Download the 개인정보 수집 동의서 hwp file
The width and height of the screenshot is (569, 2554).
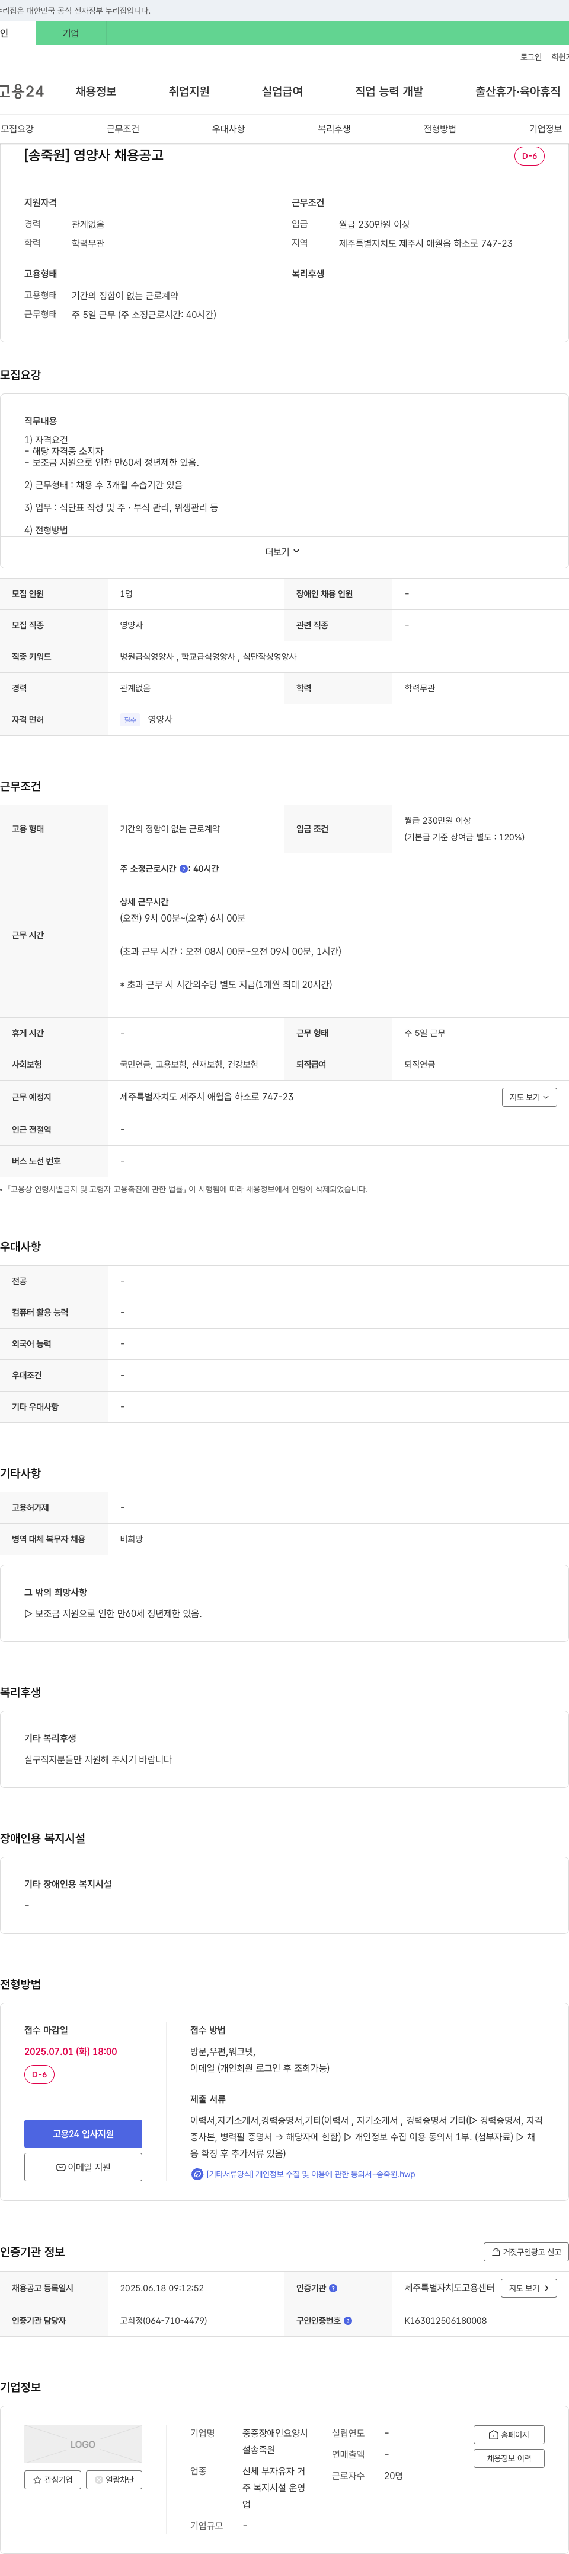point(311,2174)
